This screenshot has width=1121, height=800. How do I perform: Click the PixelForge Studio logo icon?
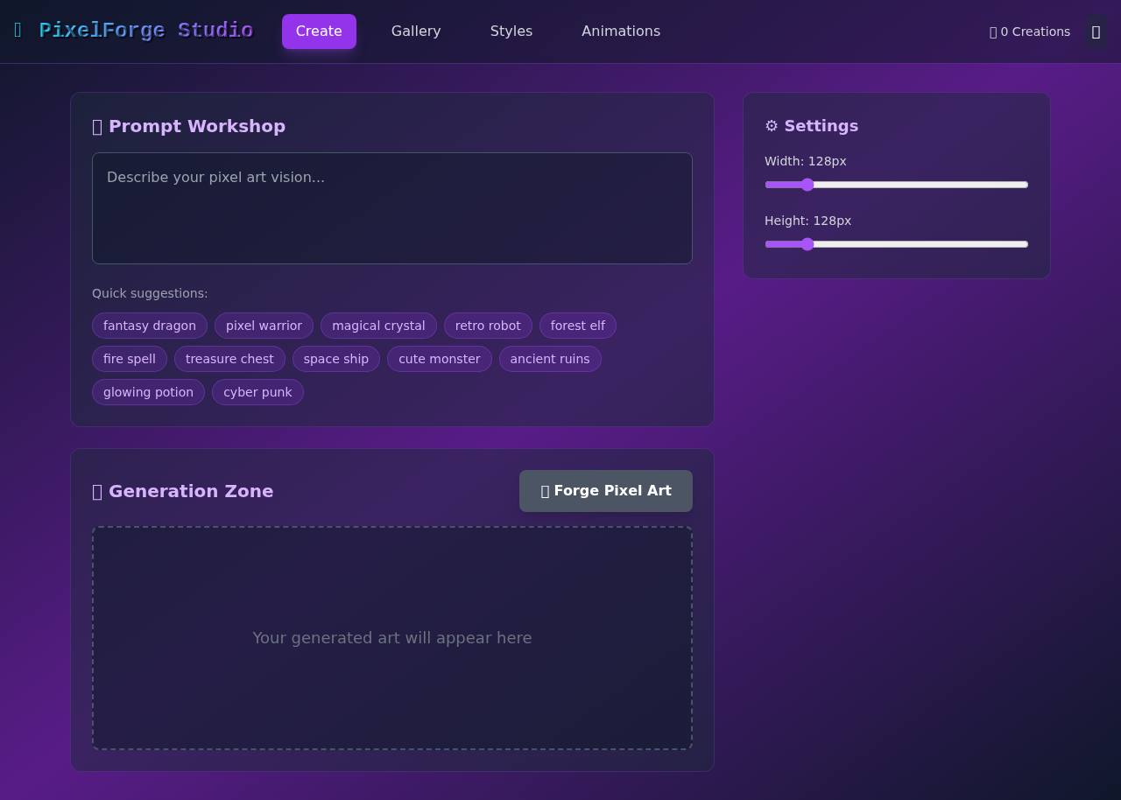tap(18, 31)
